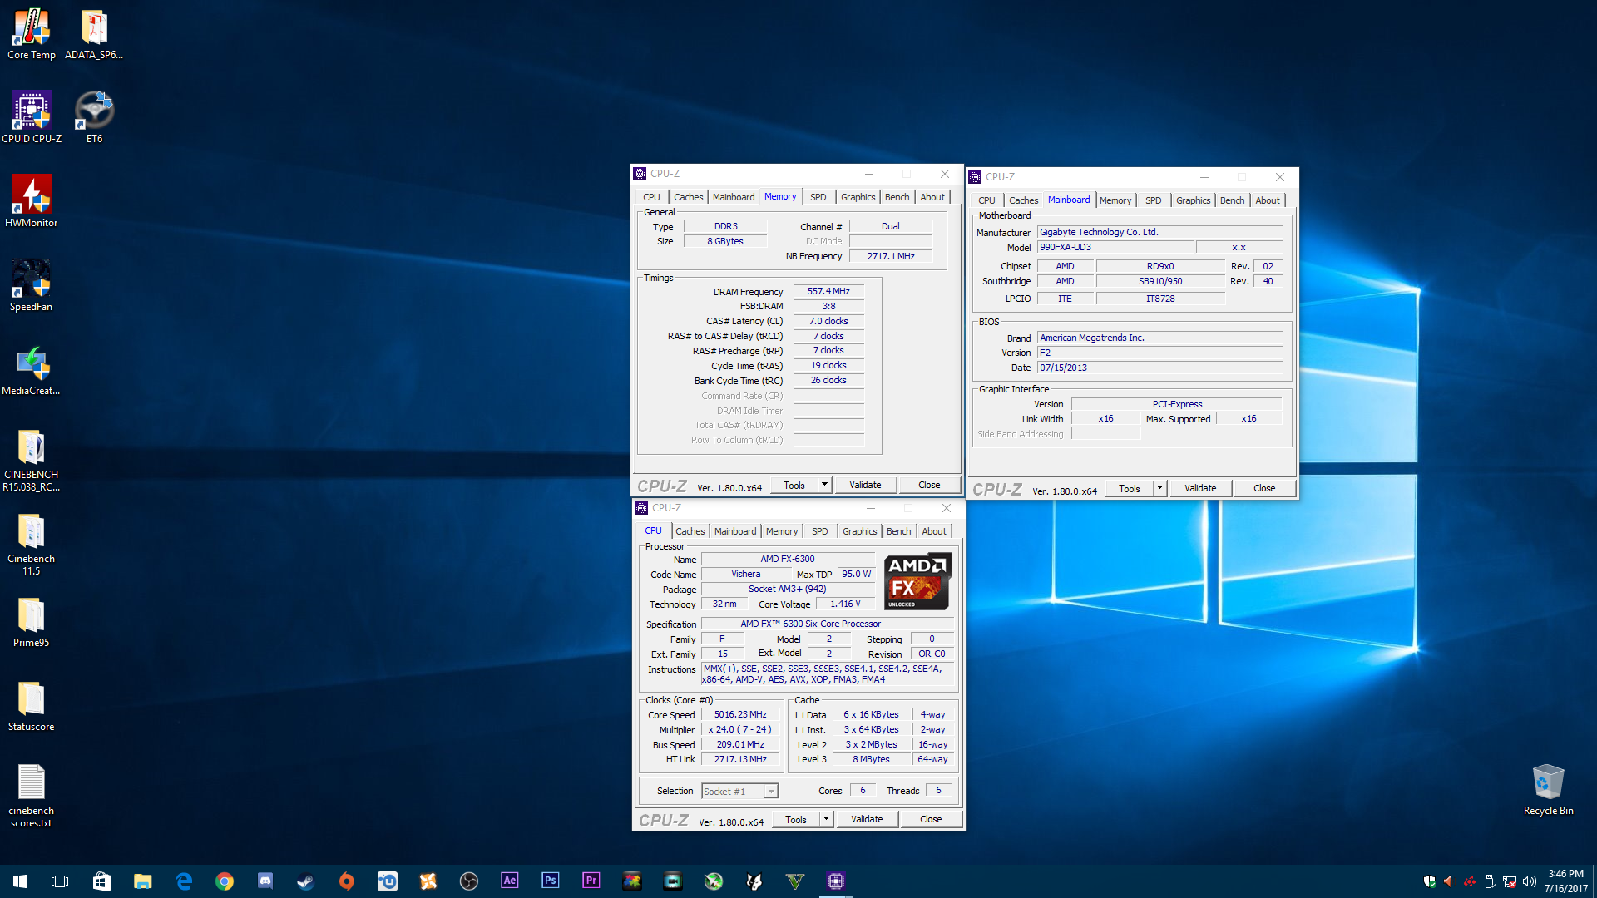Open Bench tab in bottom CPU window
Screen dimensions: 1597x898
pos(898,531)
